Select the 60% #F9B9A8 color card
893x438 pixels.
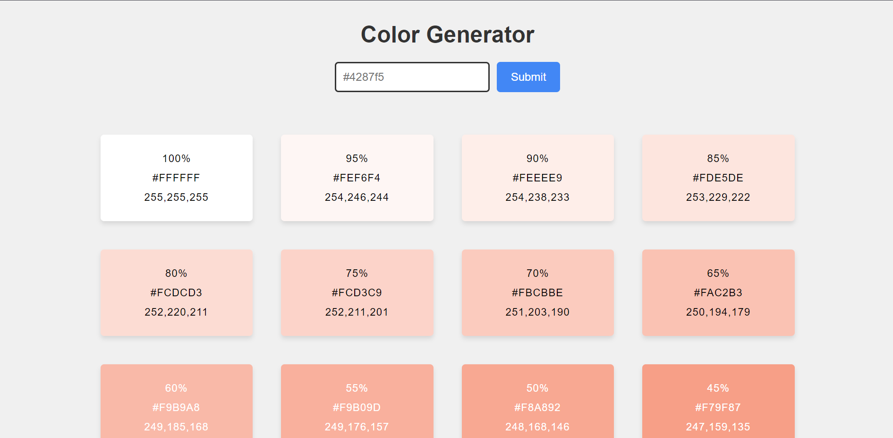[x=177, y=401]
